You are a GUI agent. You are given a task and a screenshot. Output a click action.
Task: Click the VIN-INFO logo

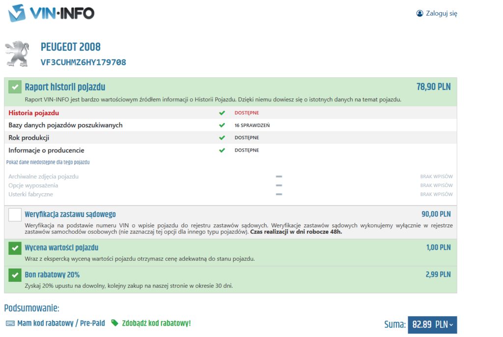[x=52, y=13]
